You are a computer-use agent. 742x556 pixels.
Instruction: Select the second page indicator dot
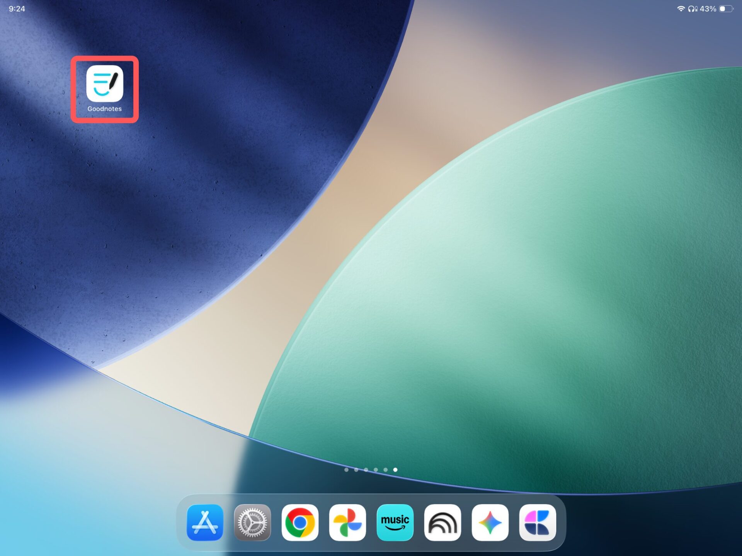pyautogui.click(x=356, y=470)
